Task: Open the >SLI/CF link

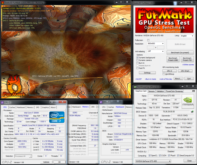Action: pos(138,79)
